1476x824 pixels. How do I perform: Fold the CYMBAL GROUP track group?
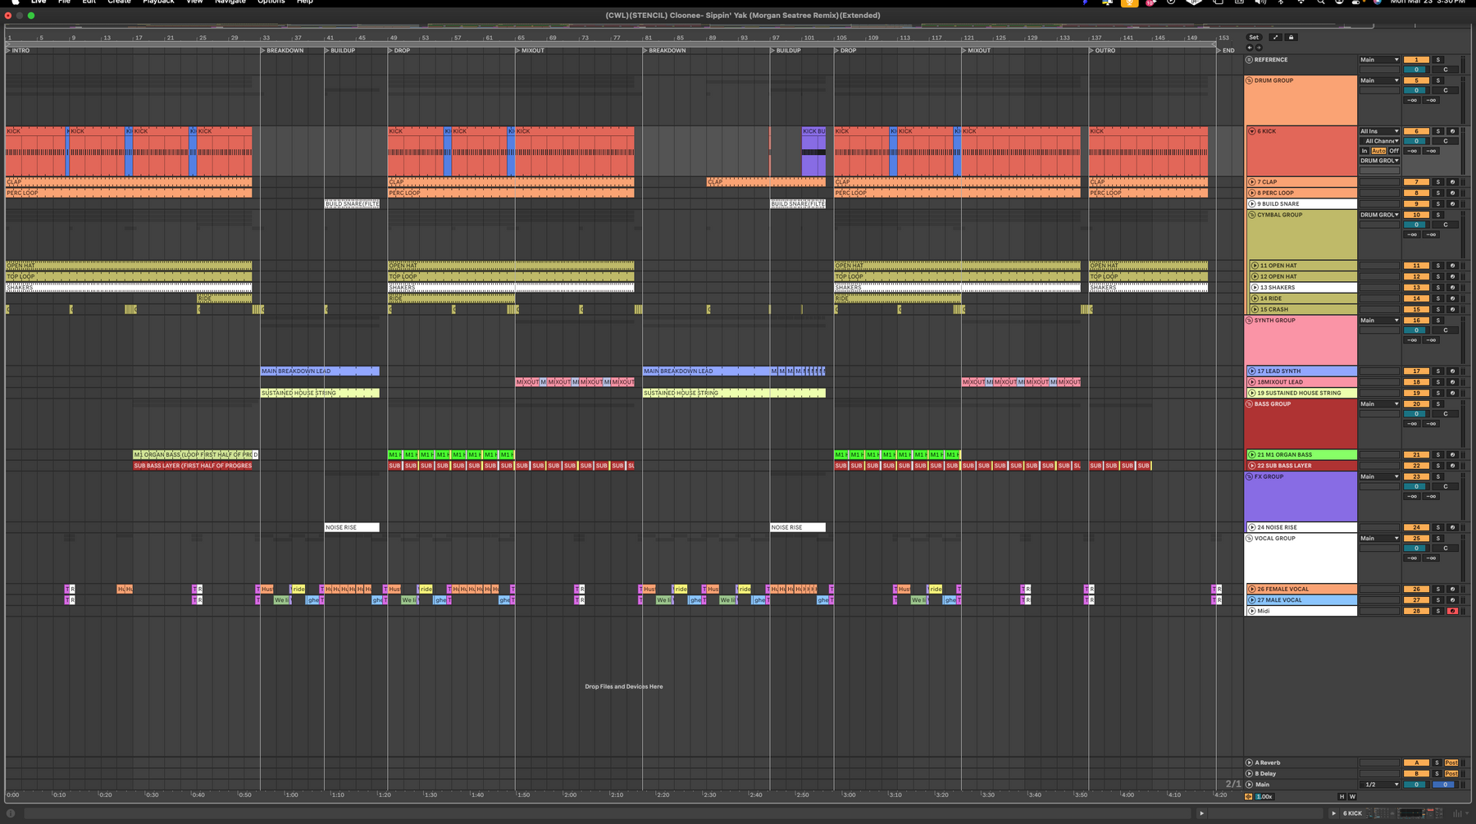pyautogui.click(x=1251, y=215)
